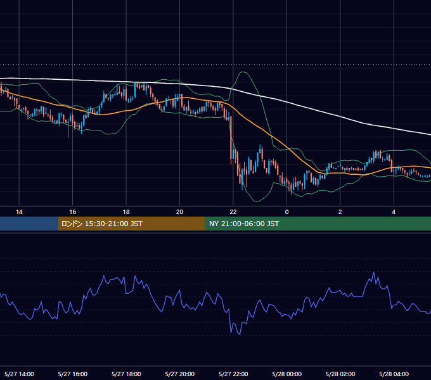
Task: Click the 5/27 20:00 date label
Action: click(179, 374)
